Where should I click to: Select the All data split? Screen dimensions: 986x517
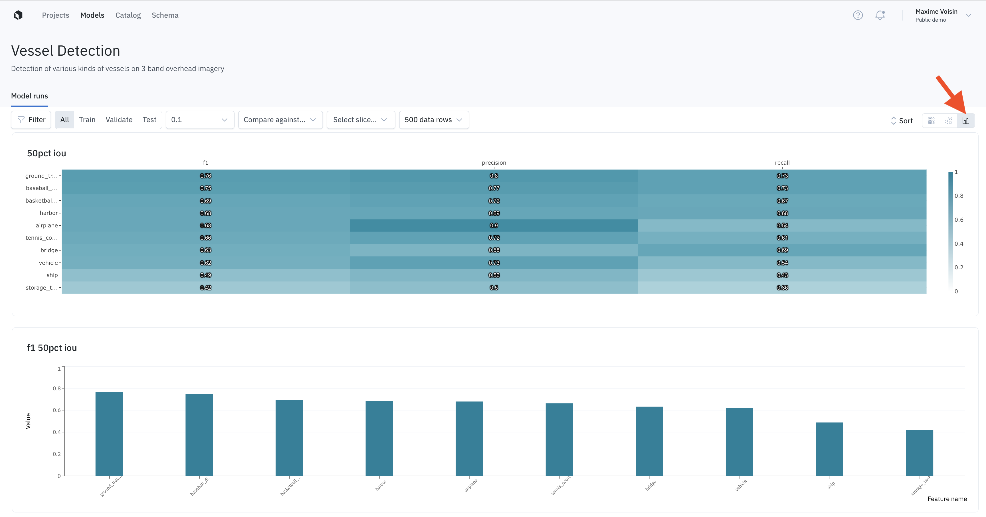[64, 120]
